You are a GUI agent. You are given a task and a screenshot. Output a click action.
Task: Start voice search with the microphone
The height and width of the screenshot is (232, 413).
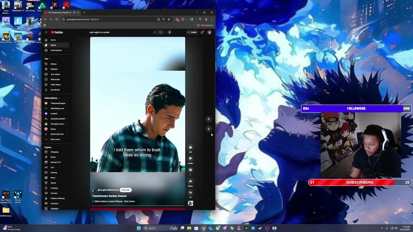click(169, 32)
